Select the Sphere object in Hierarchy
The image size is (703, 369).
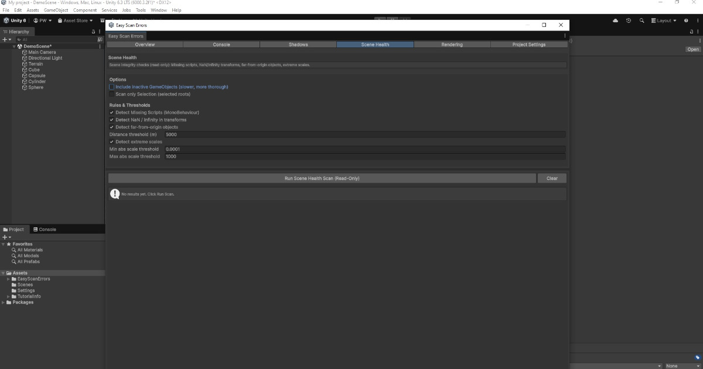tap(36, 87)
